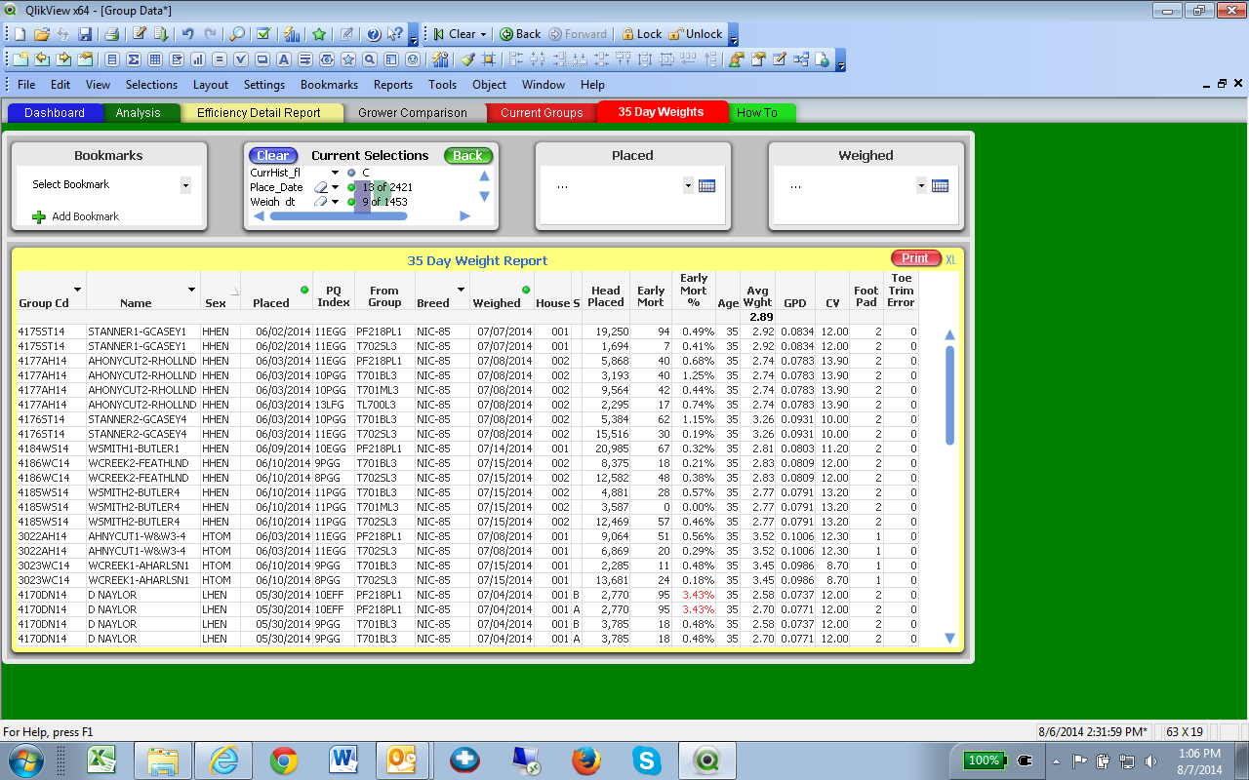Screen dimensions: 1249x780
Task: Create a list box with the List Box icon
Action: pos(112,59)
